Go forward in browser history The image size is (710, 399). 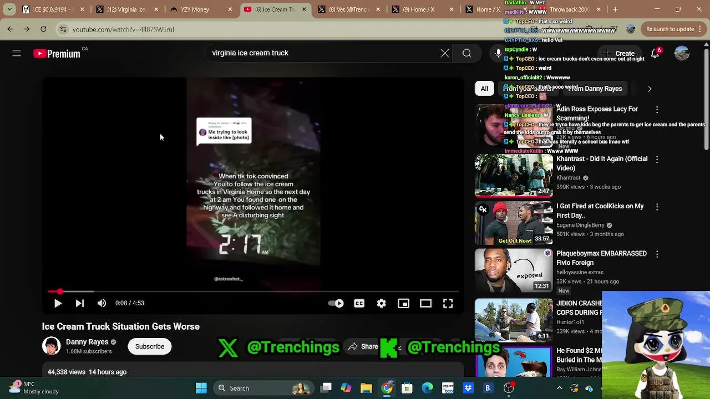click(27, 29)
